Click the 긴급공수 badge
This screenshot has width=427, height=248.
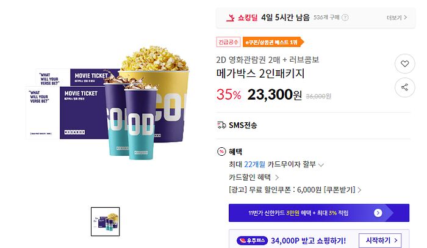coord(228,42)
